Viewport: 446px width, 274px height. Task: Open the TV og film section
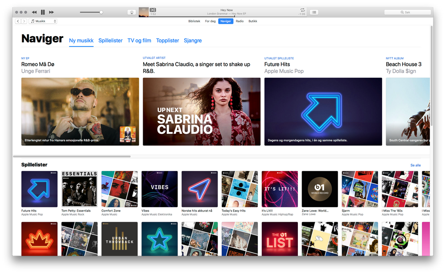(139, 41)
